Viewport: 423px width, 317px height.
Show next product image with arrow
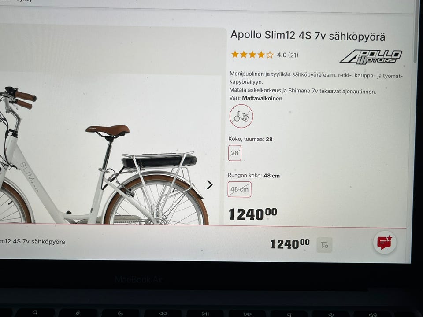(210, 184)
